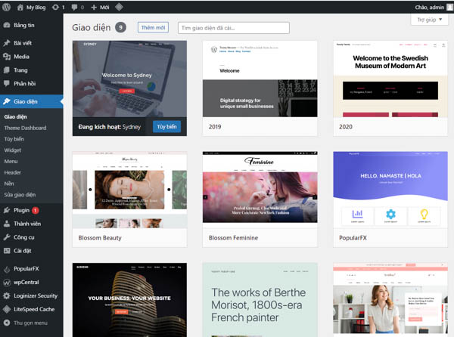
Task: Click Đang kích hoạt: Sydney label
Action: click(109, 127)
